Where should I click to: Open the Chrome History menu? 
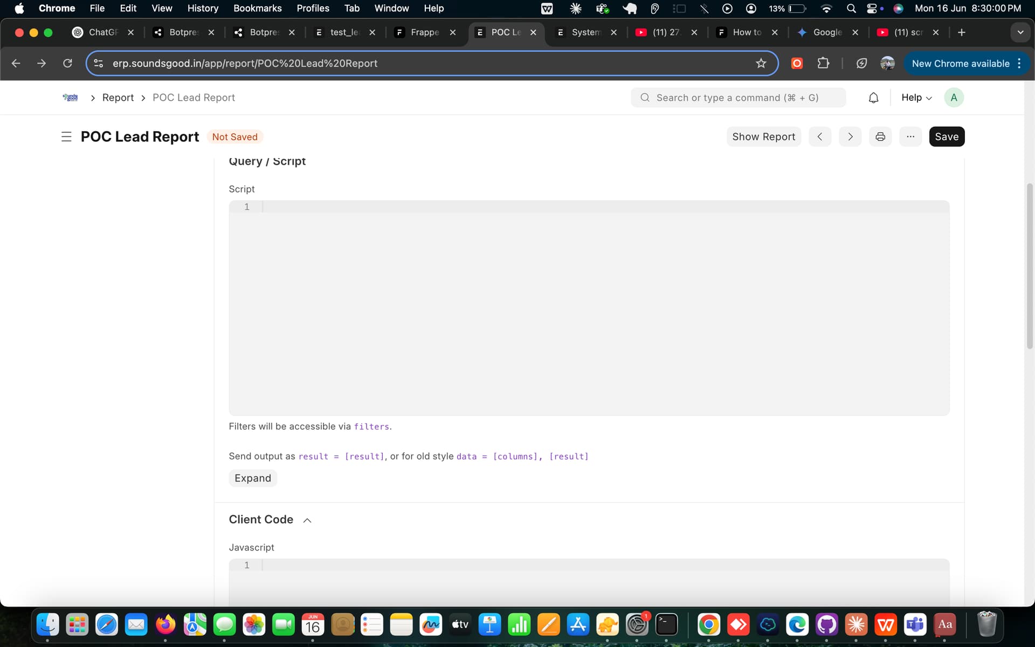click(203, 9)
